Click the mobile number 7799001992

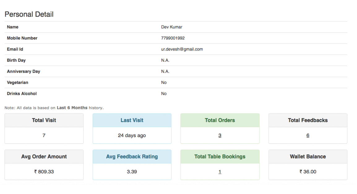click(173, 38)
